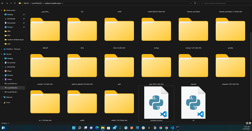Viewport: 252px width, 131px height.
Task: Go forward with the right arrow
Action: [7, 3]
